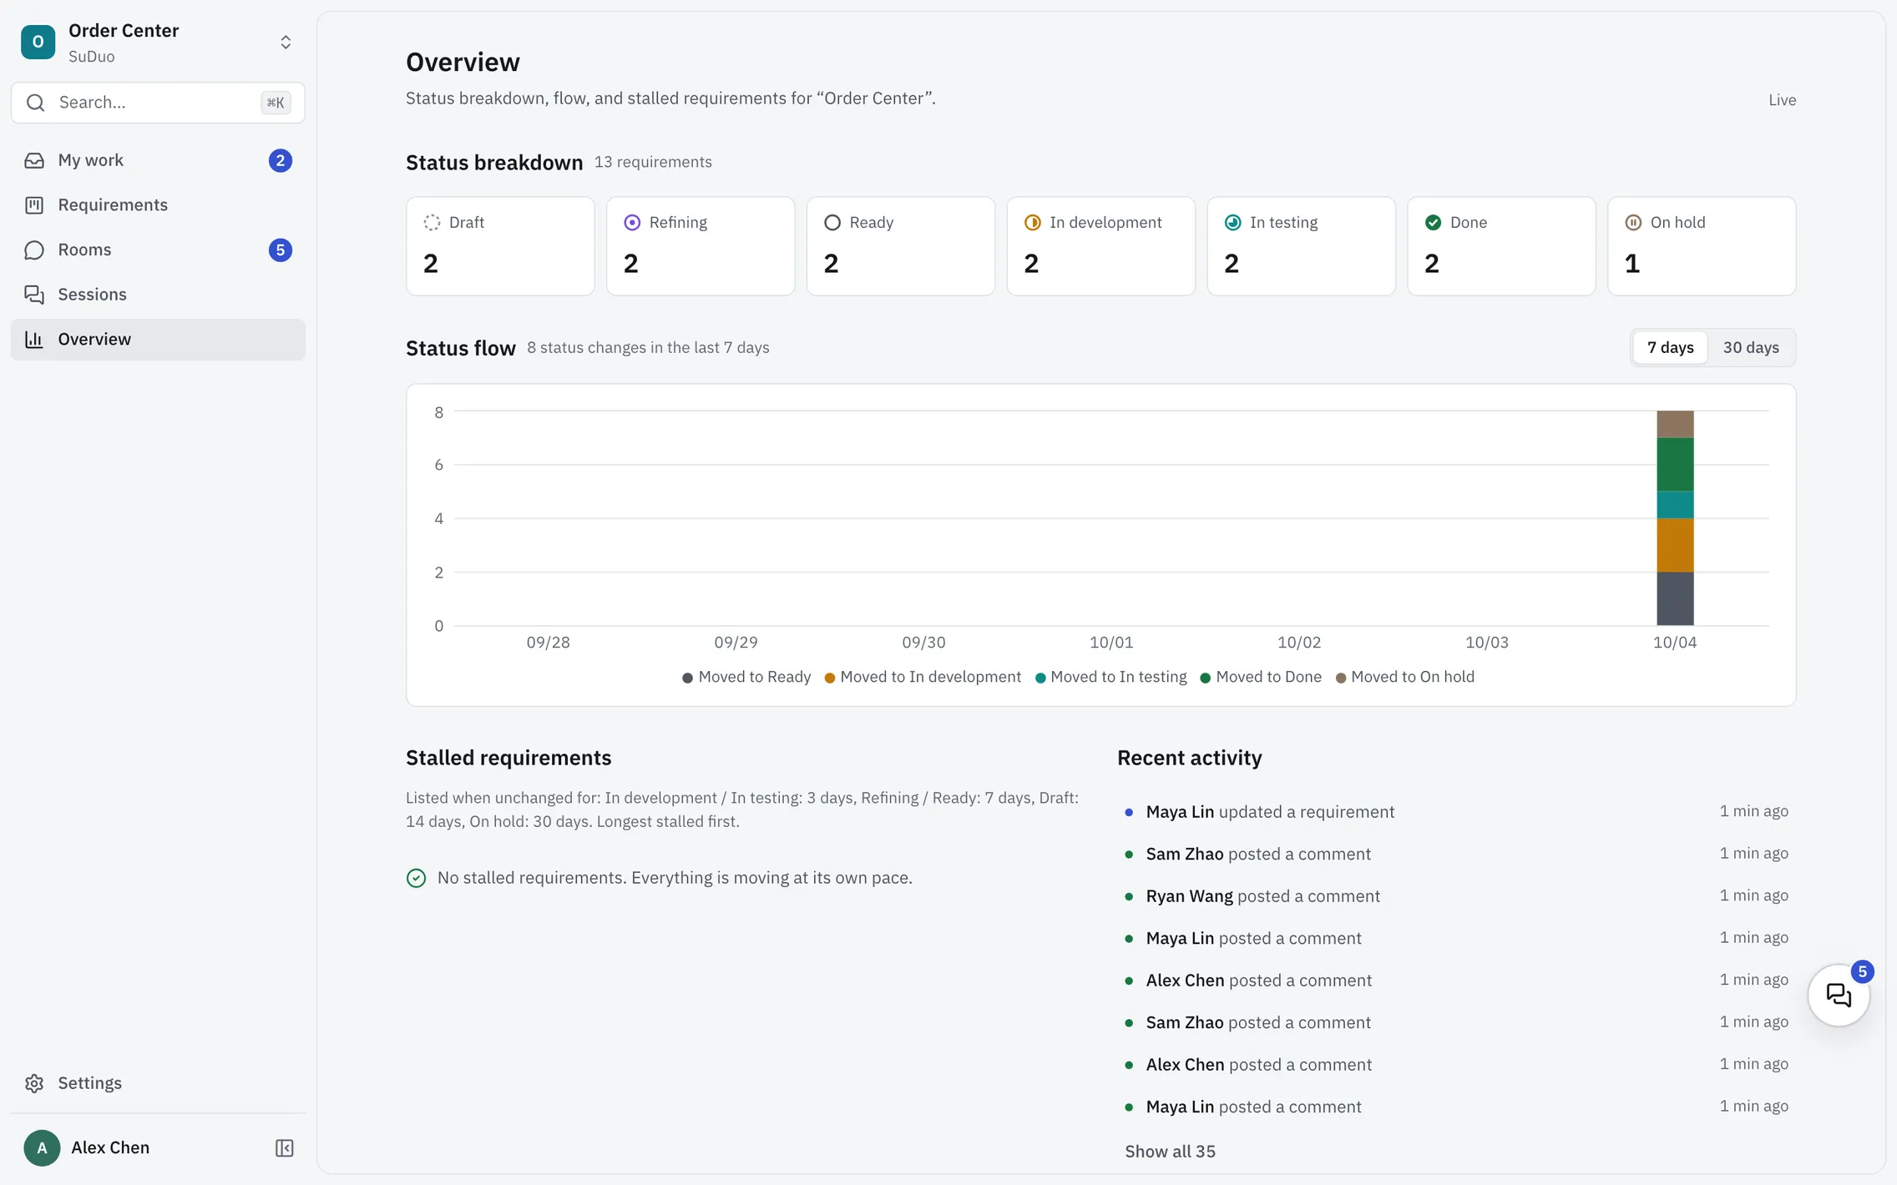Click the Overview bar chart icon
This screenshot has height=1185, width=1897.
point(34,340)
